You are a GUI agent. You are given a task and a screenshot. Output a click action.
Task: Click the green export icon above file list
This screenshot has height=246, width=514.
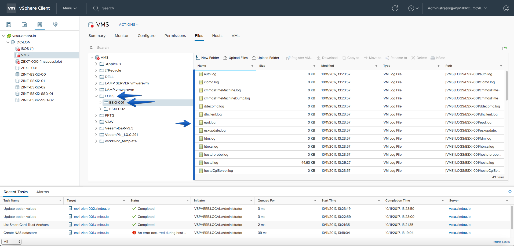pyautogui.click(x=504, y=48)
